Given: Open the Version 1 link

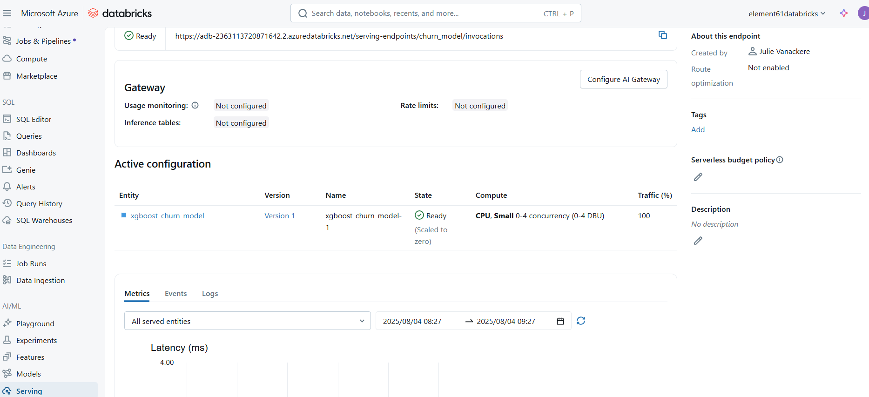Looking at the screenshot, I should pyautogui.click(x=279, y=215).
